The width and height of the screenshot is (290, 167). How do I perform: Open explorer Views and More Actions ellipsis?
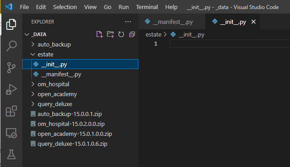pos(128,22)
